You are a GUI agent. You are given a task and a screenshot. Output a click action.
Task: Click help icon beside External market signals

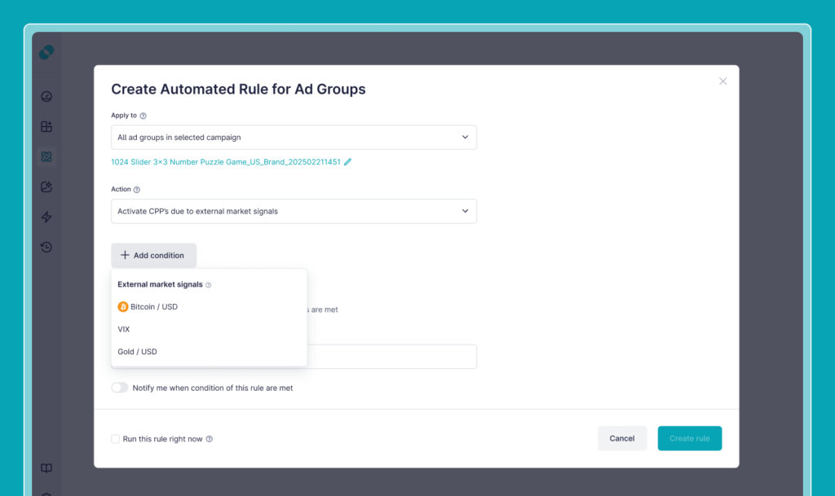208,285
